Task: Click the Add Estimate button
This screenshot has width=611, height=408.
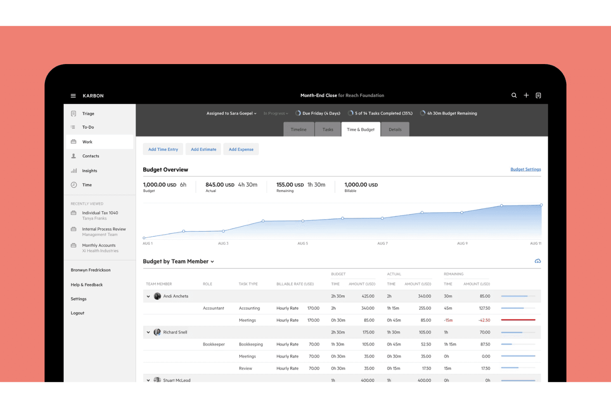Action: 204,149
